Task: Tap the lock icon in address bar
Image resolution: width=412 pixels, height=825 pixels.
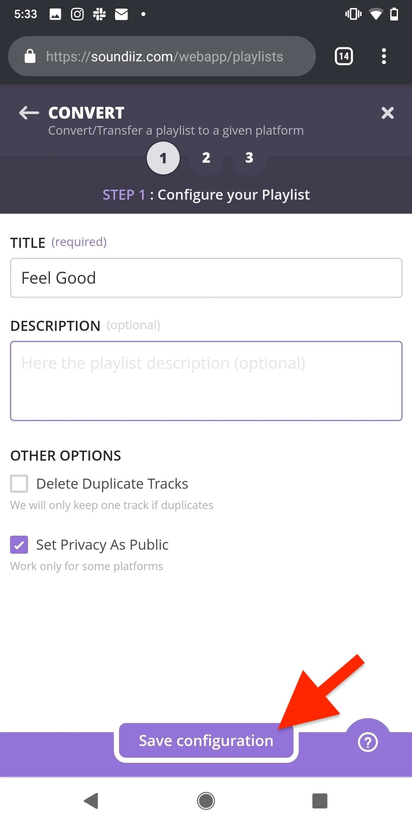Action: 30,56
